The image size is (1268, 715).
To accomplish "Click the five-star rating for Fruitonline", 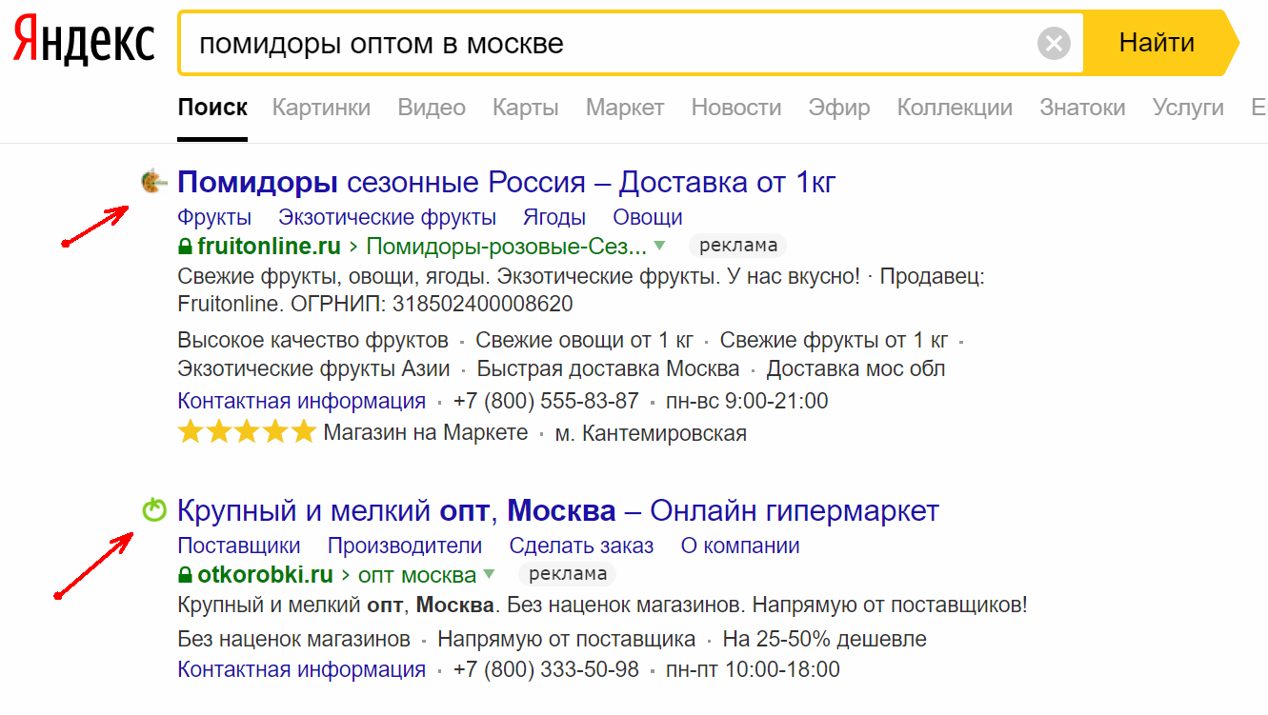I will pos(247,433).
